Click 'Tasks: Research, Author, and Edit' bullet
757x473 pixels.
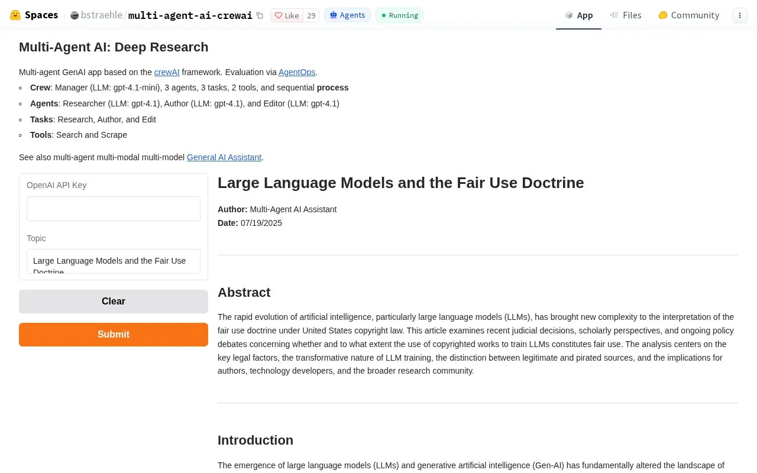[x=93, y=119]
